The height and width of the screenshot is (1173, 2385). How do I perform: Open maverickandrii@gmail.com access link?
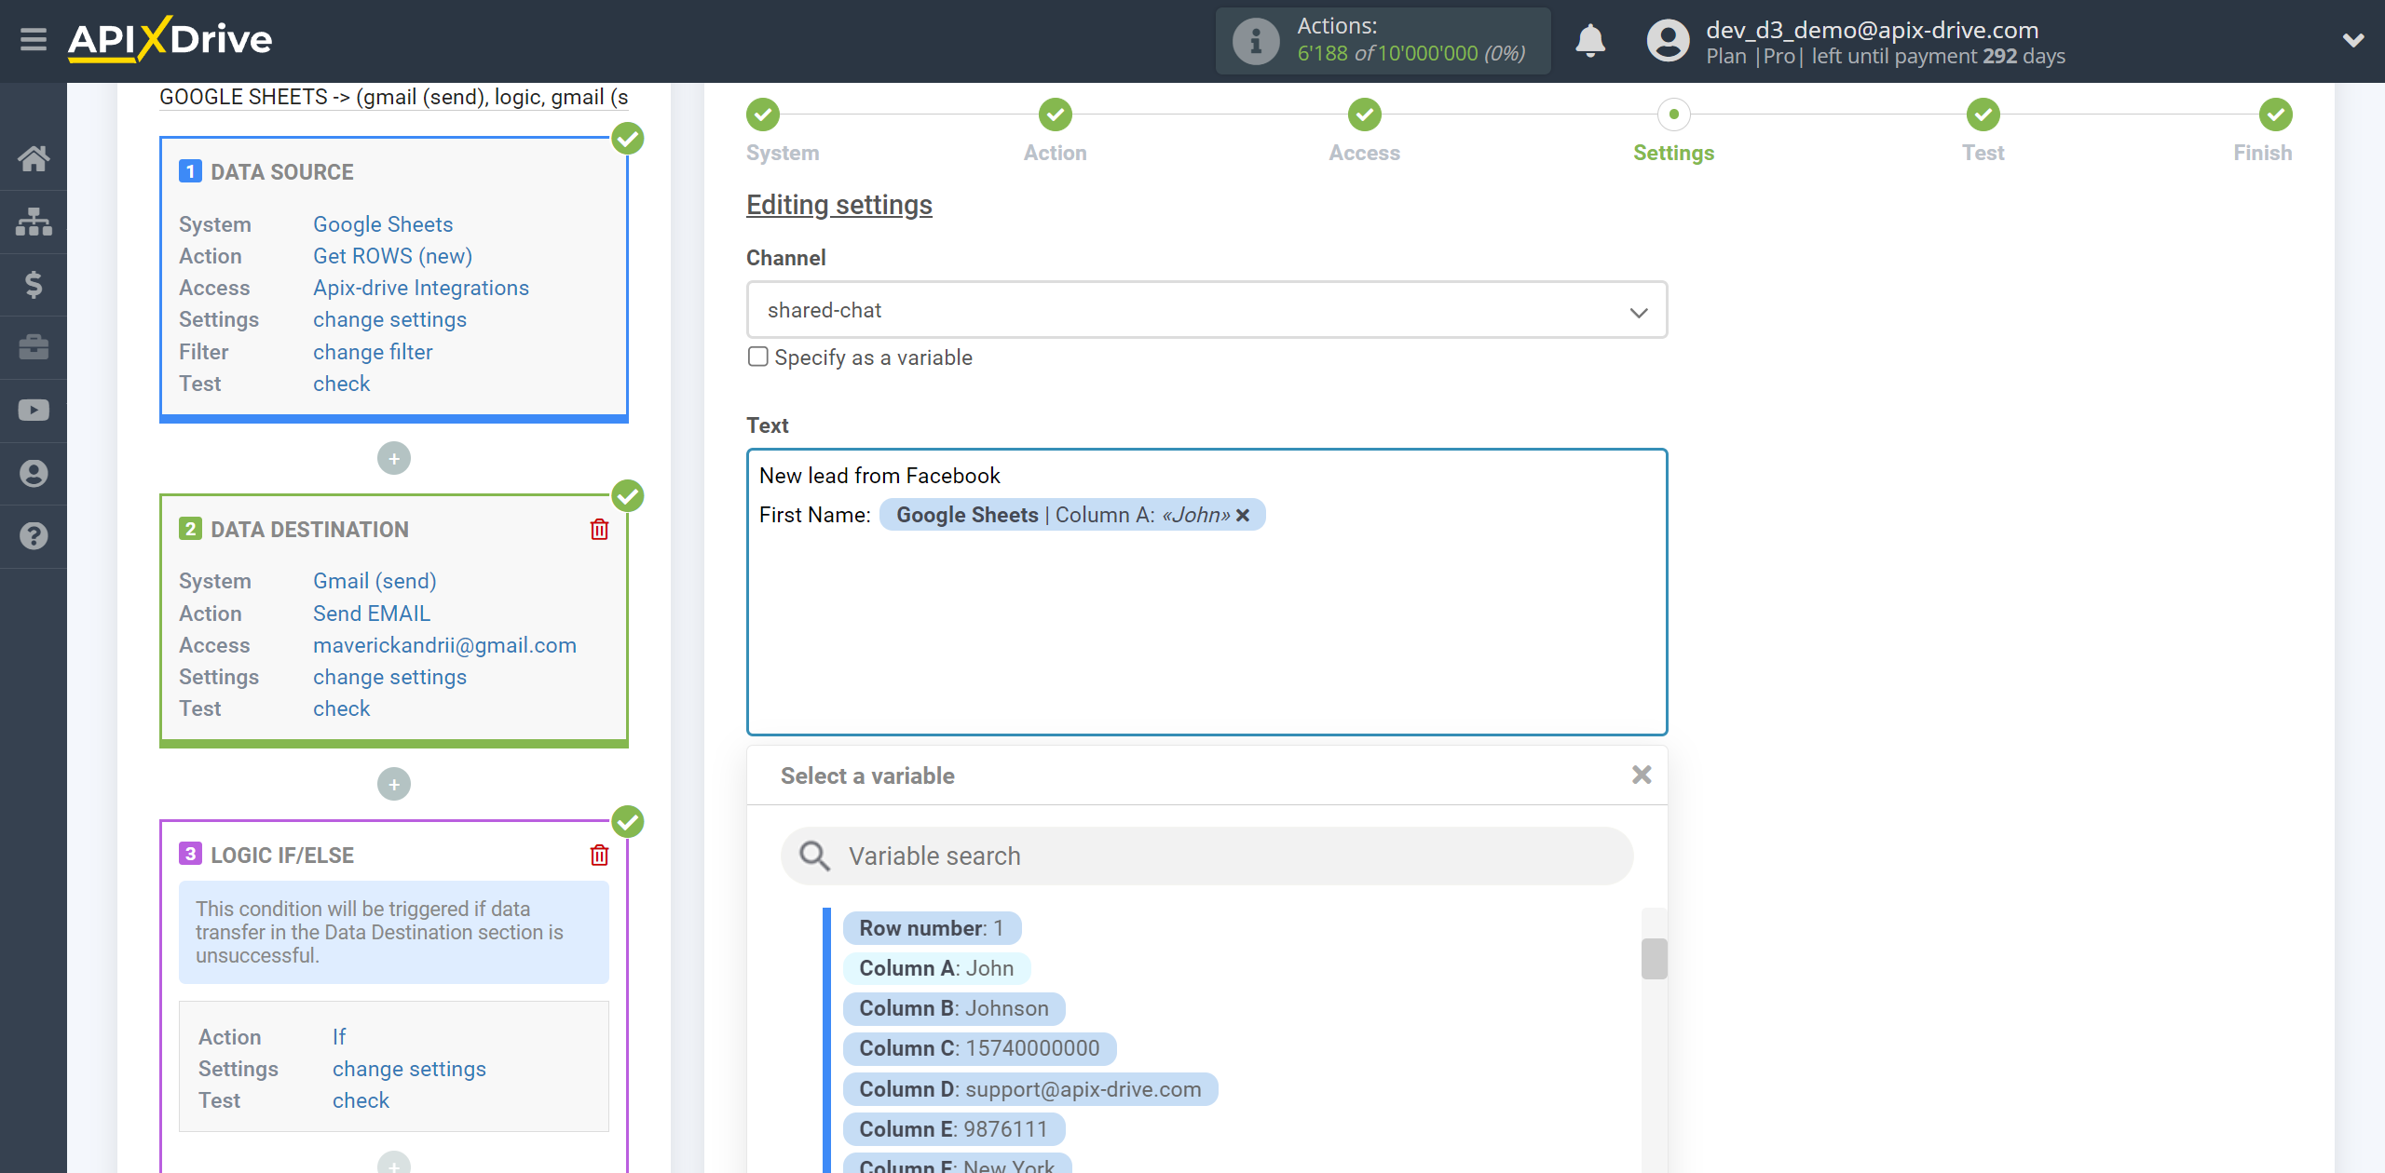[x=444, y=645]
